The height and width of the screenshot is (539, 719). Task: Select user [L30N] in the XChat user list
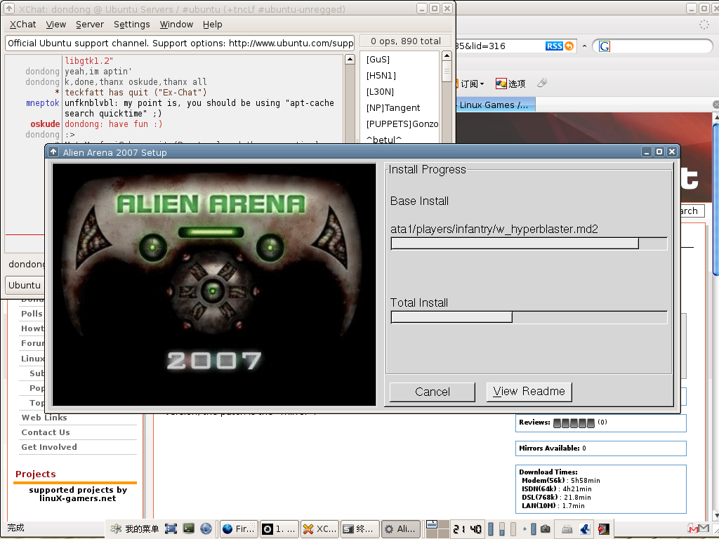coord(380,92)
